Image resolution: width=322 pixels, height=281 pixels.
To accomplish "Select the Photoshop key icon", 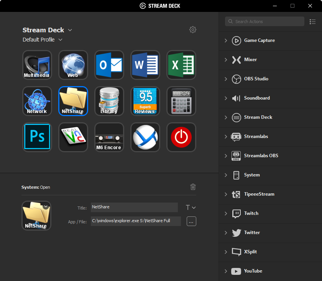I will [x=37, y=137].
